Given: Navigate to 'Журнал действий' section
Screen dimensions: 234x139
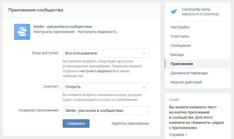Looking at the screenshot, I should tap(186, 82).
